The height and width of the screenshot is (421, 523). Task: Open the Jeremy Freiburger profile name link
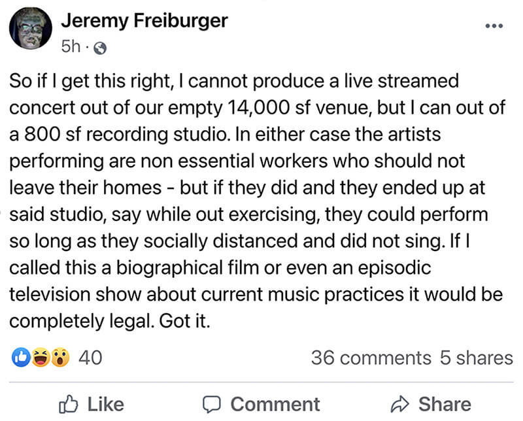(144, 20)
